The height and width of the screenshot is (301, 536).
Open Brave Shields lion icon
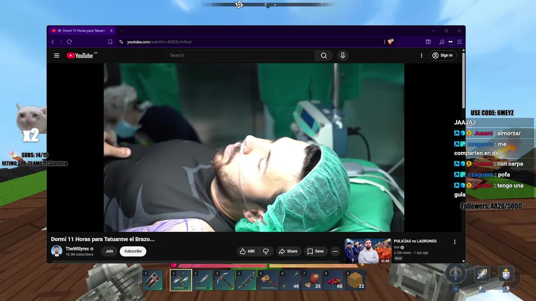(390, 42)
